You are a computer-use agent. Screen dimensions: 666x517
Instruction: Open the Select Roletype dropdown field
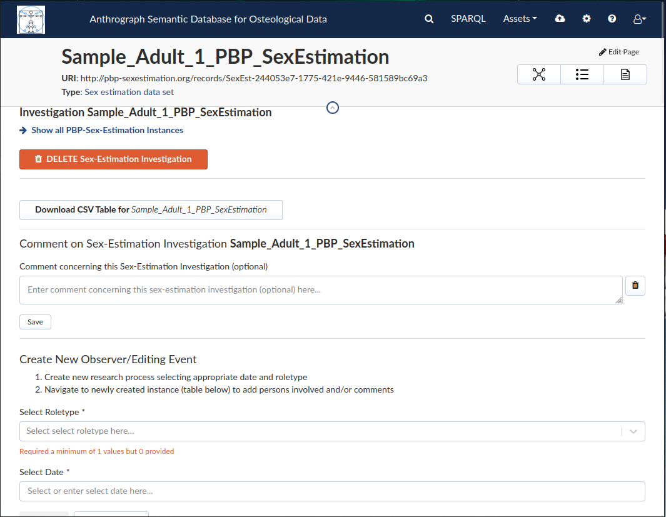tap(332, 431)
